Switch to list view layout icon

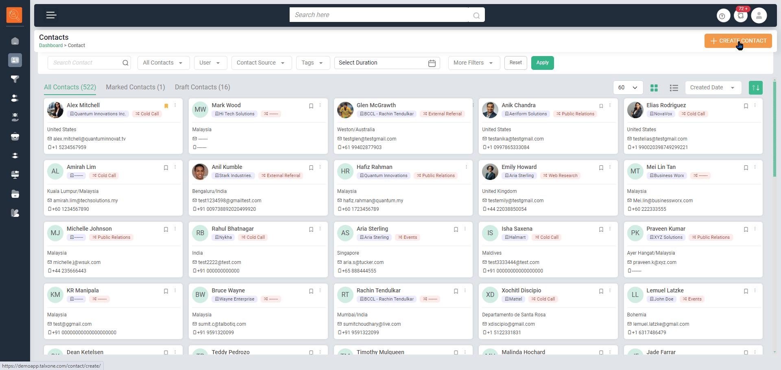[x=674, y=88]
